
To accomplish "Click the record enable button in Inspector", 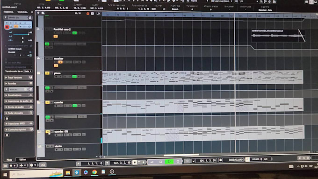I will coord(7,27).
